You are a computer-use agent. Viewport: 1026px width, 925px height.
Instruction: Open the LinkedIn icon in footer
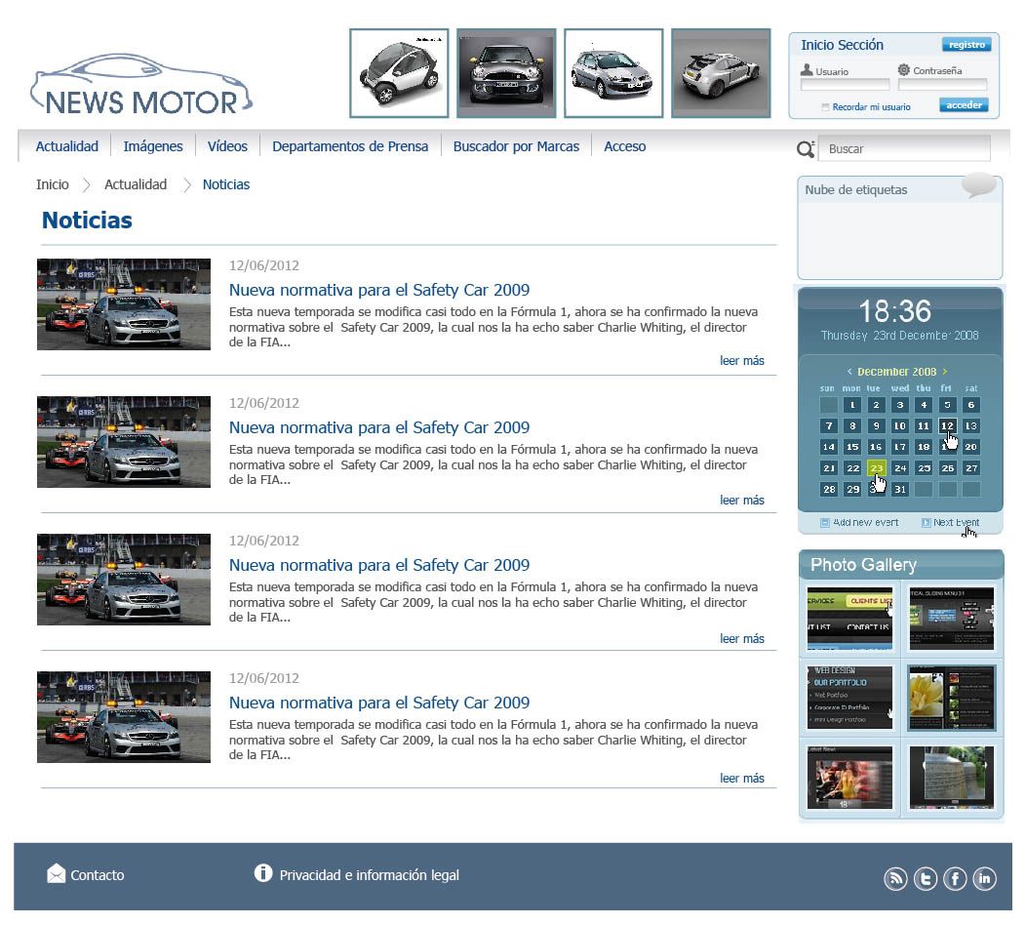point(984,878)
